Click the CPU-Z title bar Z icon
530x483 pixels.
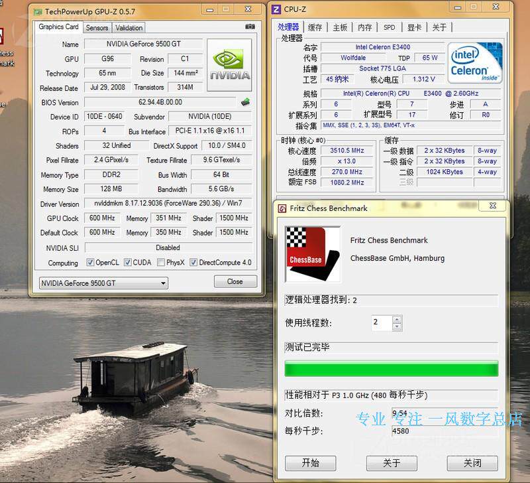point(276,9)
